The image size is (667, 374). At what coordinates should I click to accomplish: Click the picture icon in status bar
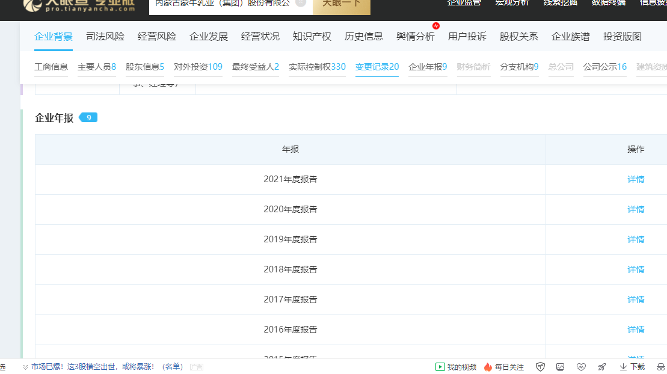coord(560,367)
